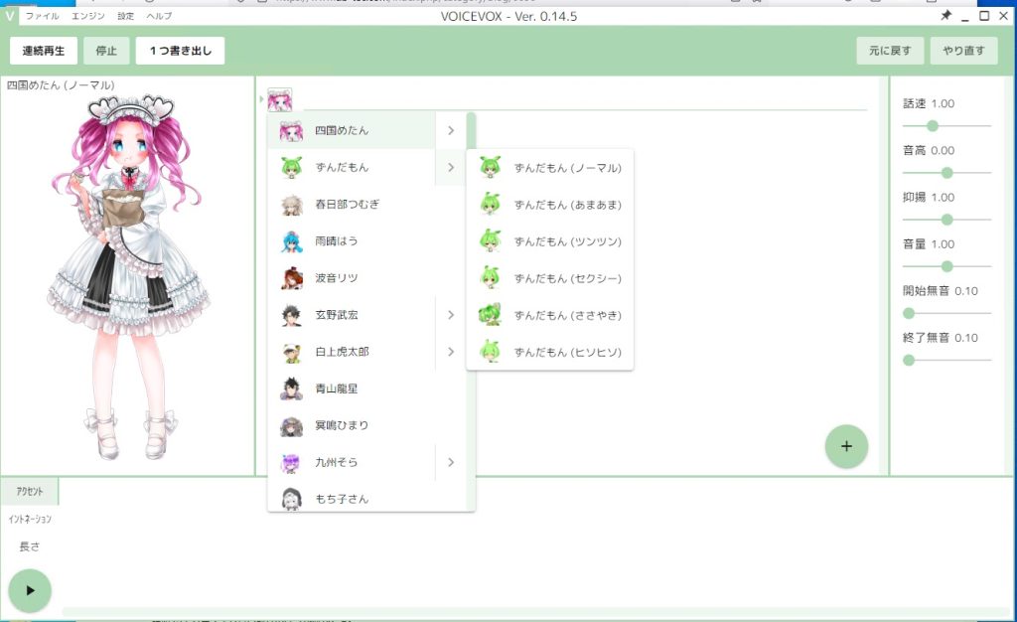Choose 冥鳴ひまり name in character list
Screen dimensions: 1017x622
click(342, 426)
